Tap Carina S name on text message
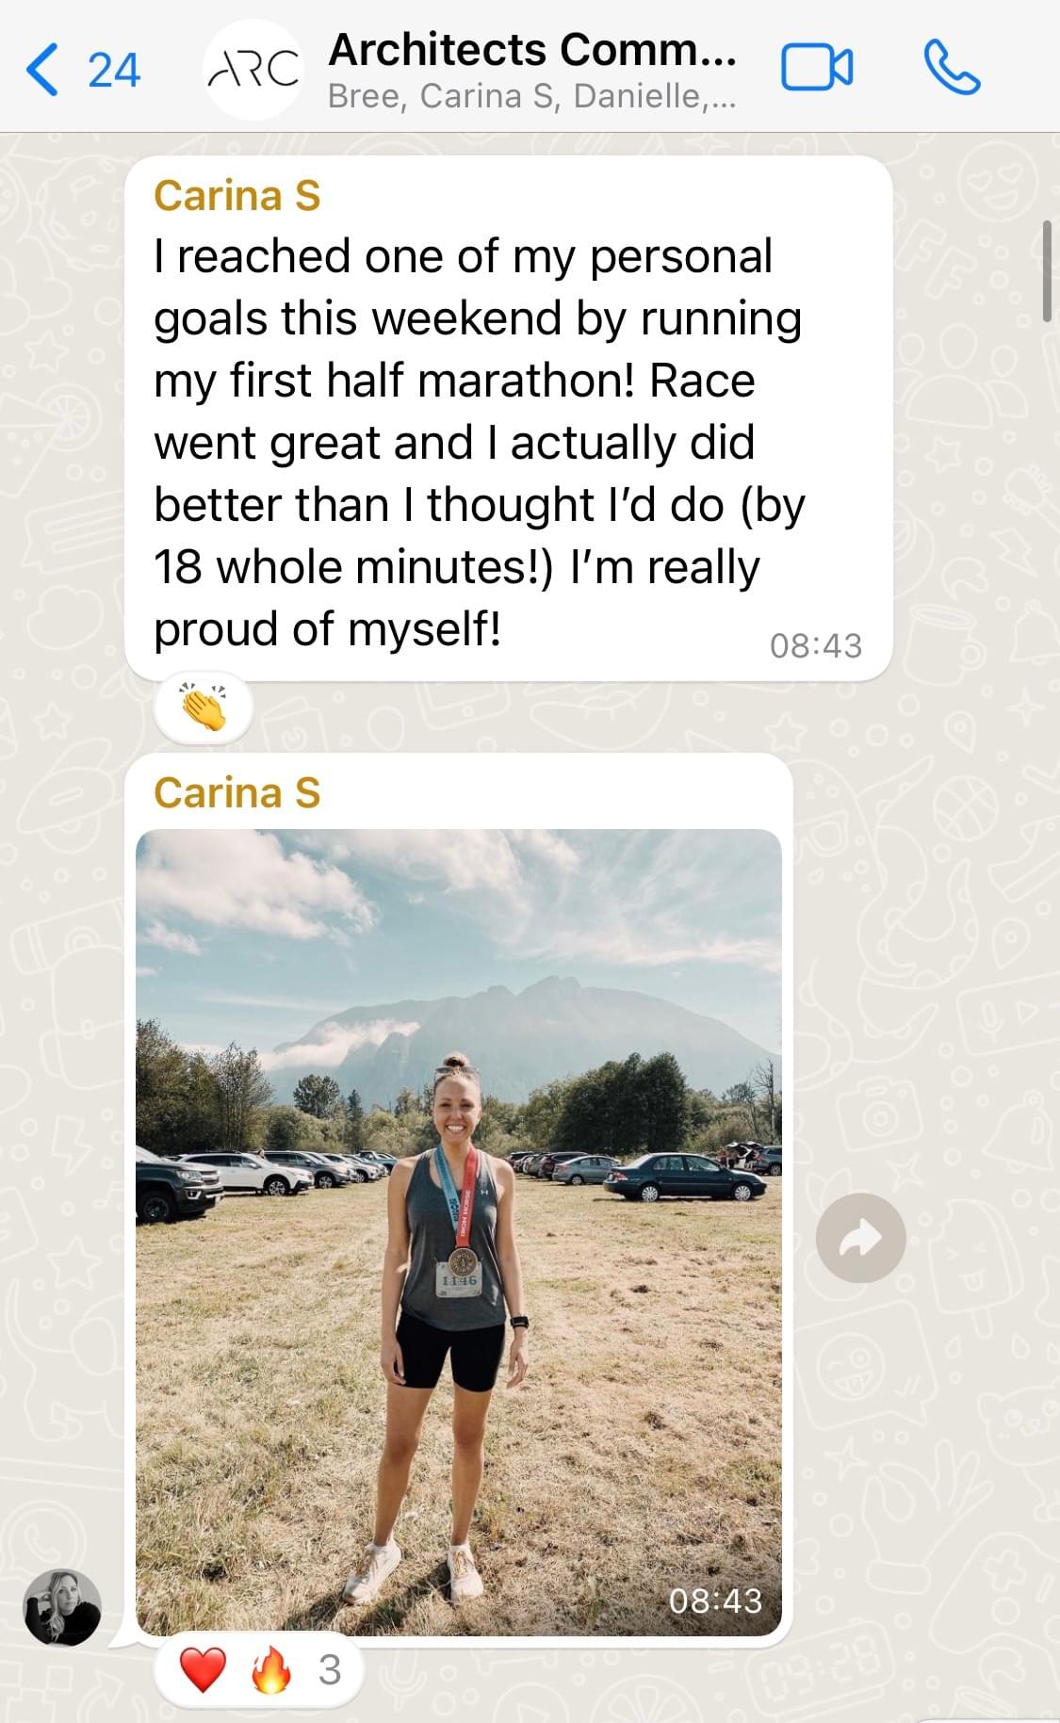1060x1723 pixels. click(237, 196)
